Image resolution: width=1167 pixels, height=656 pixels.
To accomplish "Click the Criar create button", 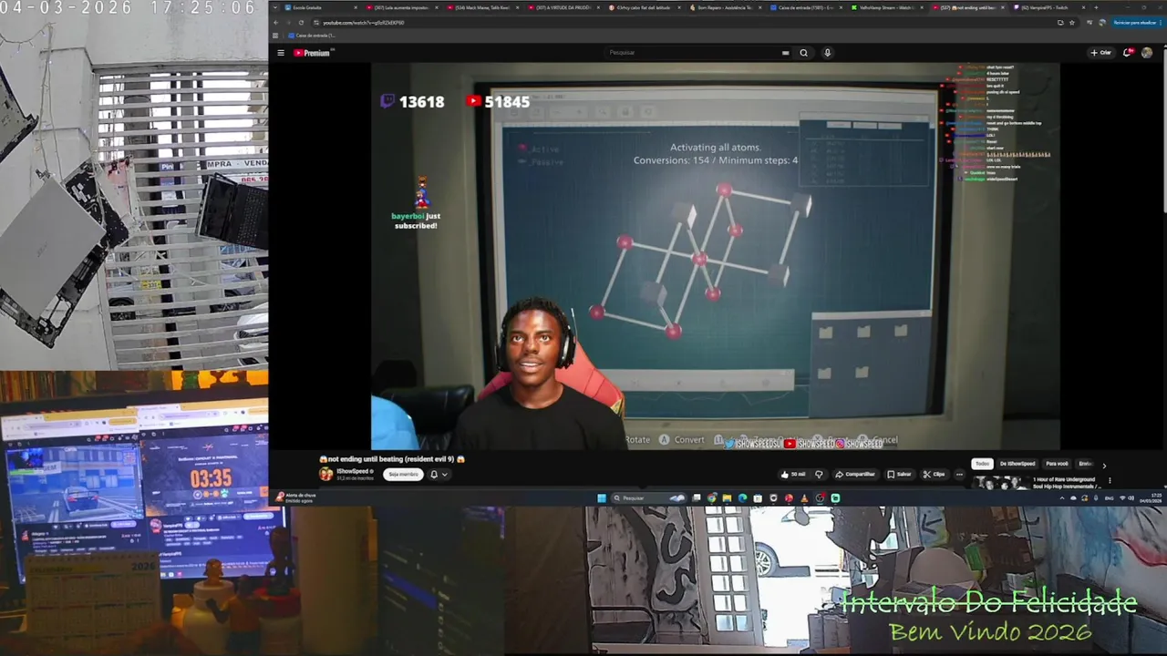I will coord(1101,53).
